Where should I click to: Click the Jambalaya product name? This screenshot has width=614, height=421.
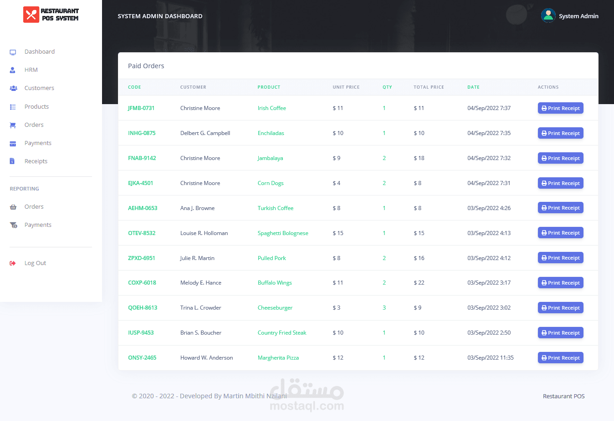click(x=271, y=158)
